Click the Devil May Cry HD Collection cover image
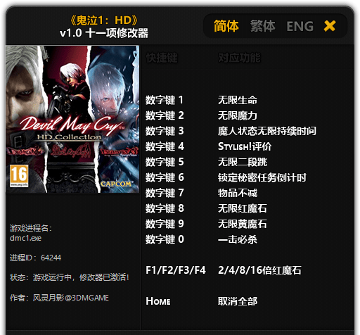360x335 pixels. 72,119
